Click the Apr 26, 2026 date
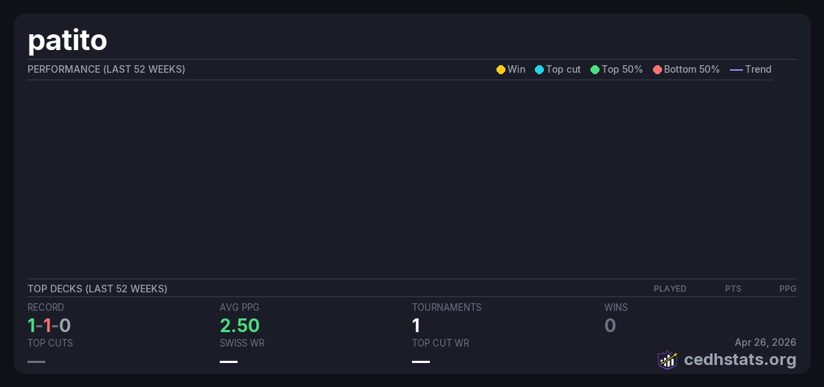The image size is (824, 387). (765, 342)
